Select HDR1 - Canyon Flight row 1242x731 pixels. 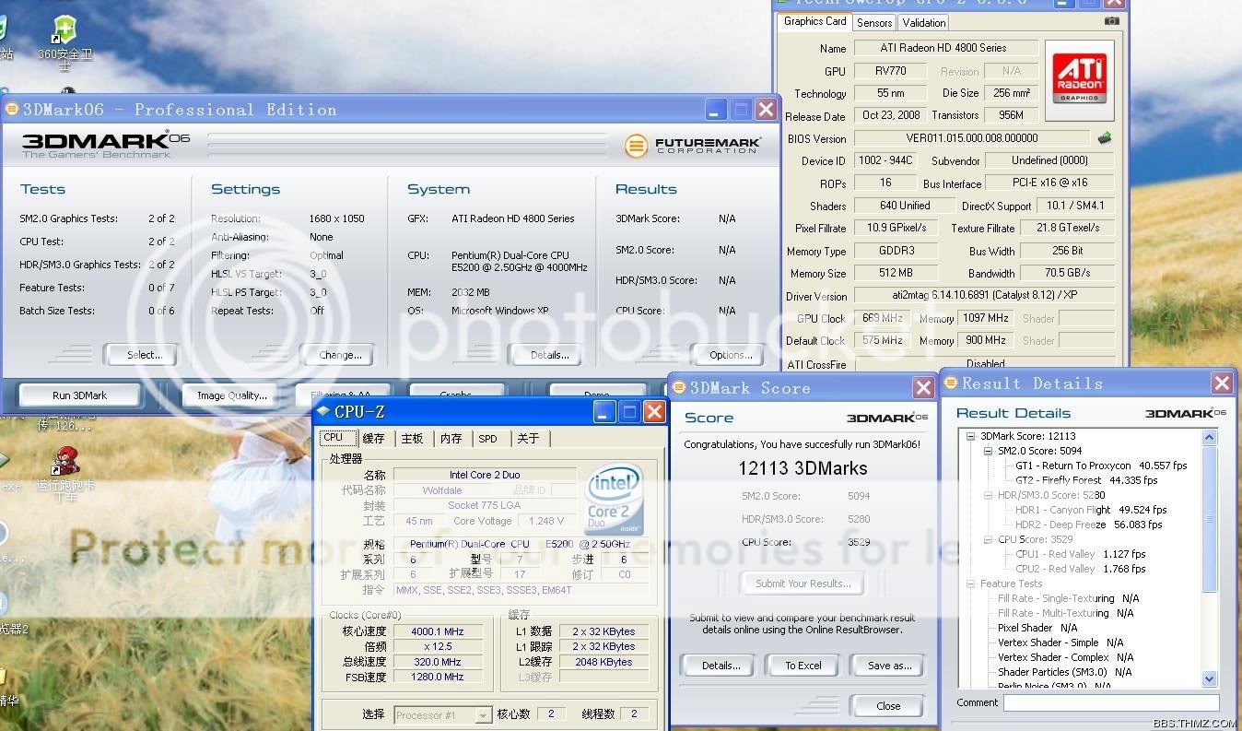[x=1091, y=510]
